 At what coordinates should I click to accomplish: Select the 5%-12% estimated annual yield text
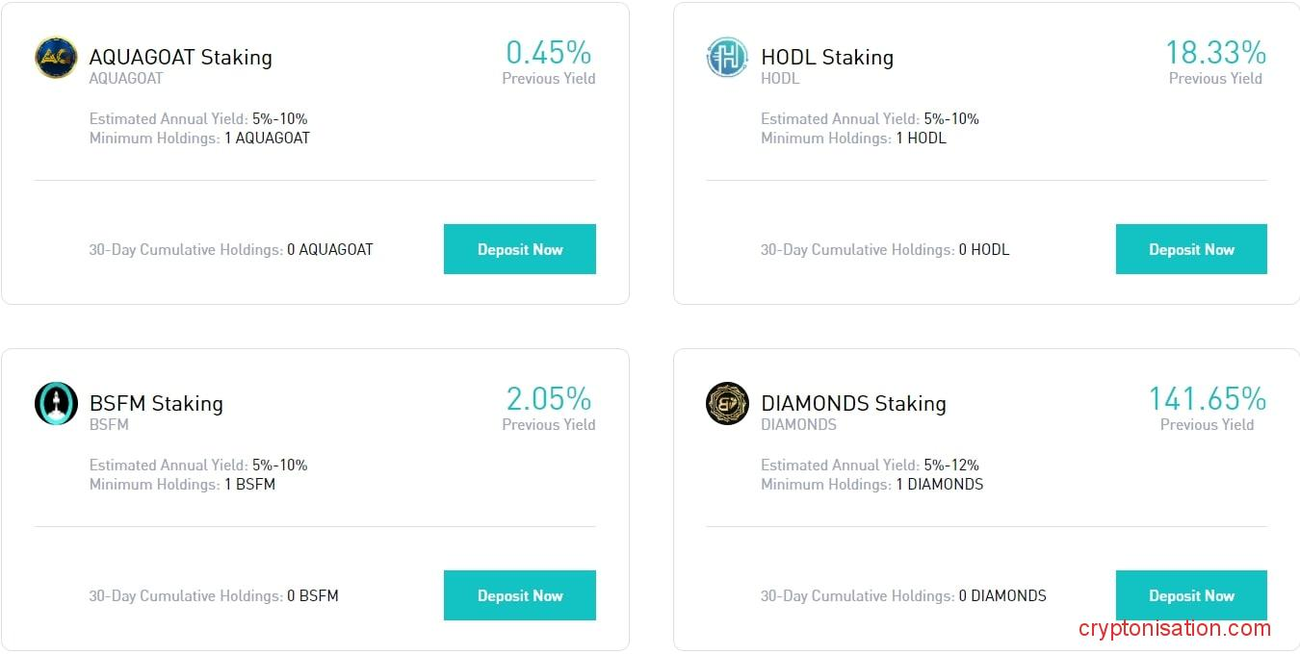951,466
